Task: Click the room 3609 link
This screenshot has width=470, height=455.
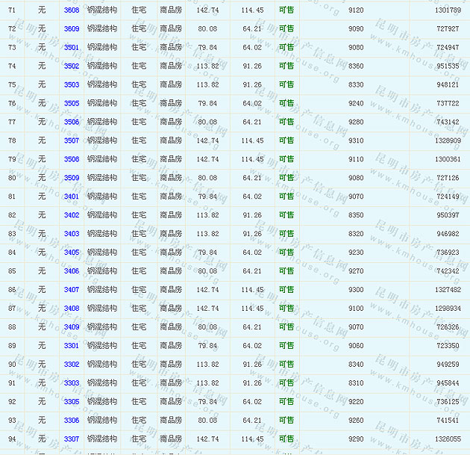Action: point(72,29)
